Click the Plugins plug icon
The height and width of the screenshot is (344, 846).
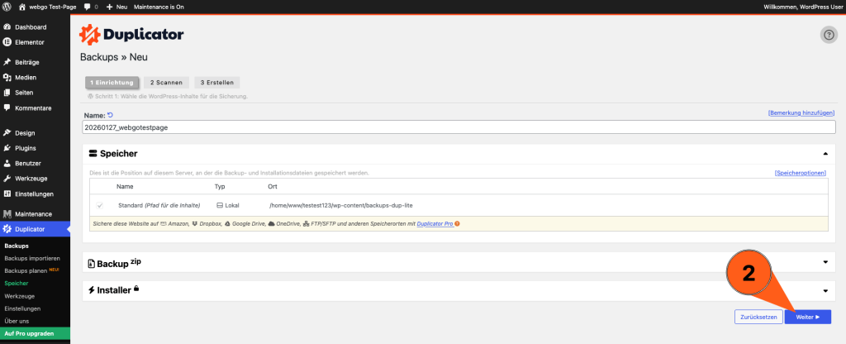click(x=7, y=148)
